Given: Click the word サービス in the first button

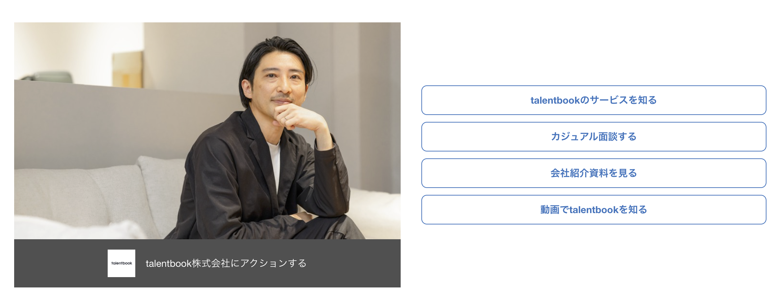Looking at the screenshot, I should click(609, 100).
